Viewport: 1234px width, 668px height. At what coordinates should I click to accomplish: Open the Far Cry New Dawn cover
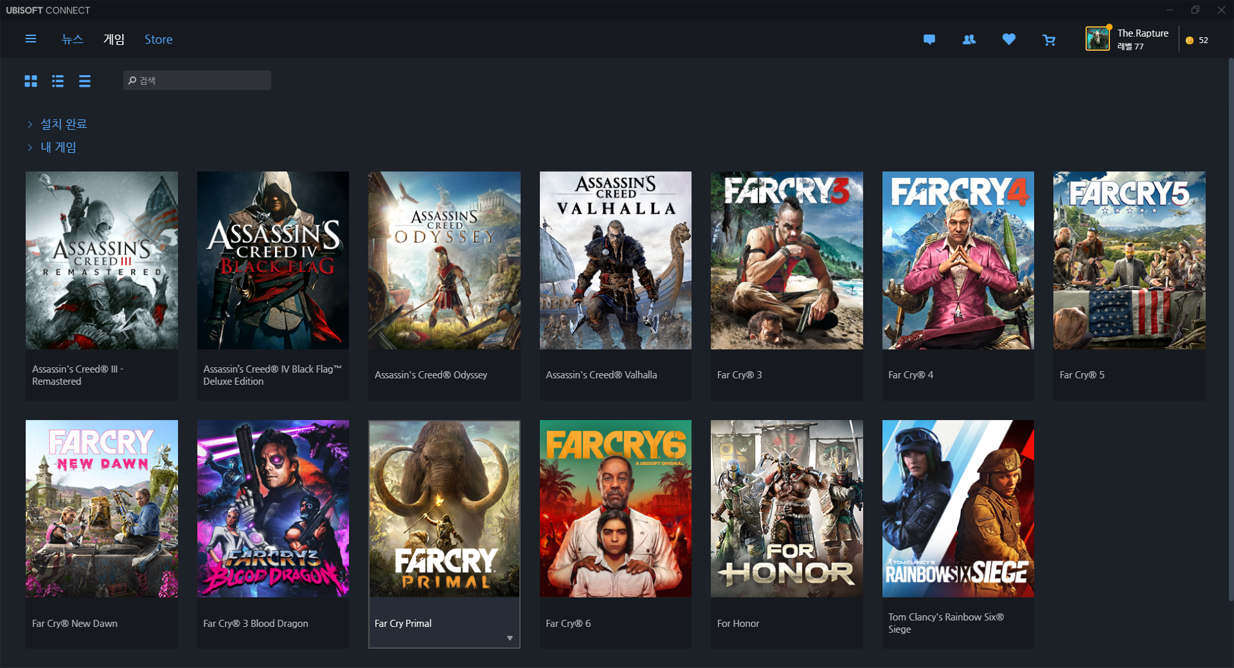[x=102, y=509]
